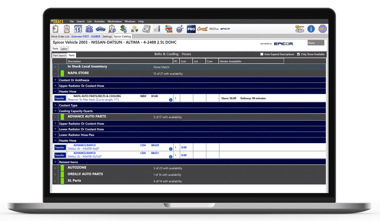Click the blue information circle toolbar icon
This screenshot has height=221, width=380.
(x=311, y=29)
